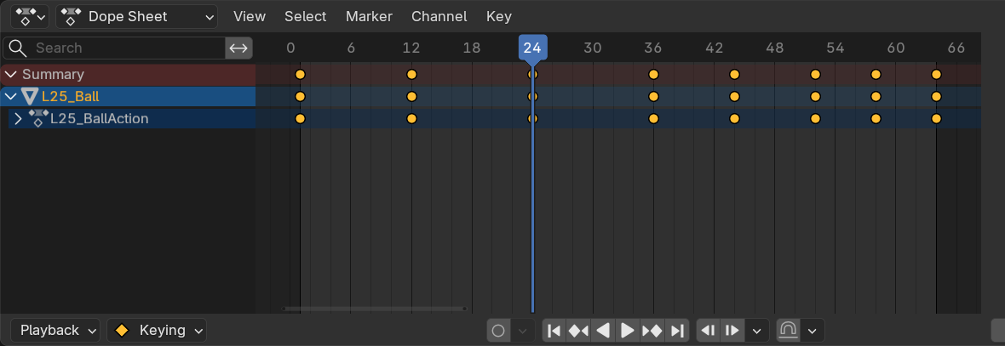Image resolution: width=1005 pixels, height=346 pixels.
Task: Select L25_BallAction keyframe at frame 12
Action: pyautogui.click(x=411, y=119)
